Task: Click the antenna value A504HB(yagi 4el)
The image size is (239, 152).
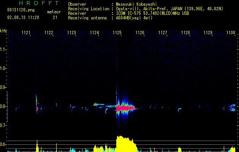Action: [134, 18]
